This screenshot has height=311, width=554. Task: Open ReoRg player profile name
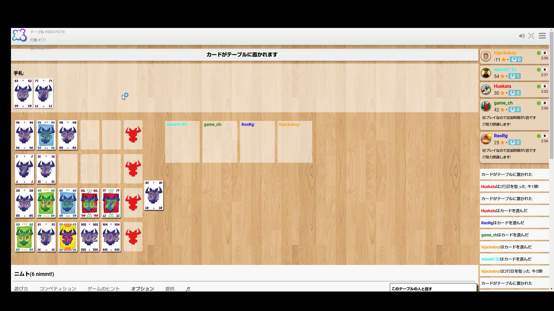click(x=501, y=136)
